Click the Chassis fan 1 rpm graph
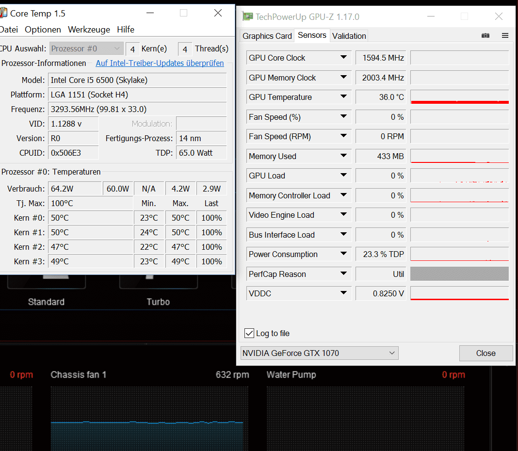Viewport: 518px width, 451px height. 149,419
